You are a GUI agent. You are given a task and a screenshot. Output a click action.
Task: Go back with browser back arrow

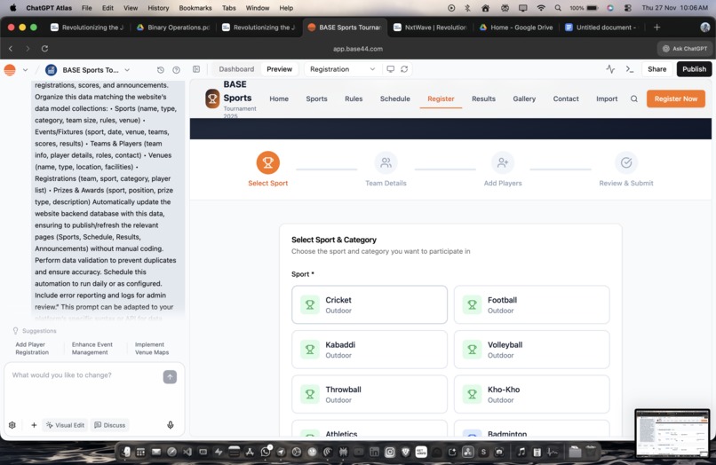coord(11,49)
